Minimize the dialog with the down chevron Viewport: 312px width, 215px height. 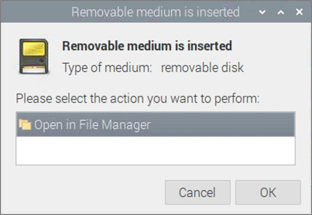tap(262, 12)
